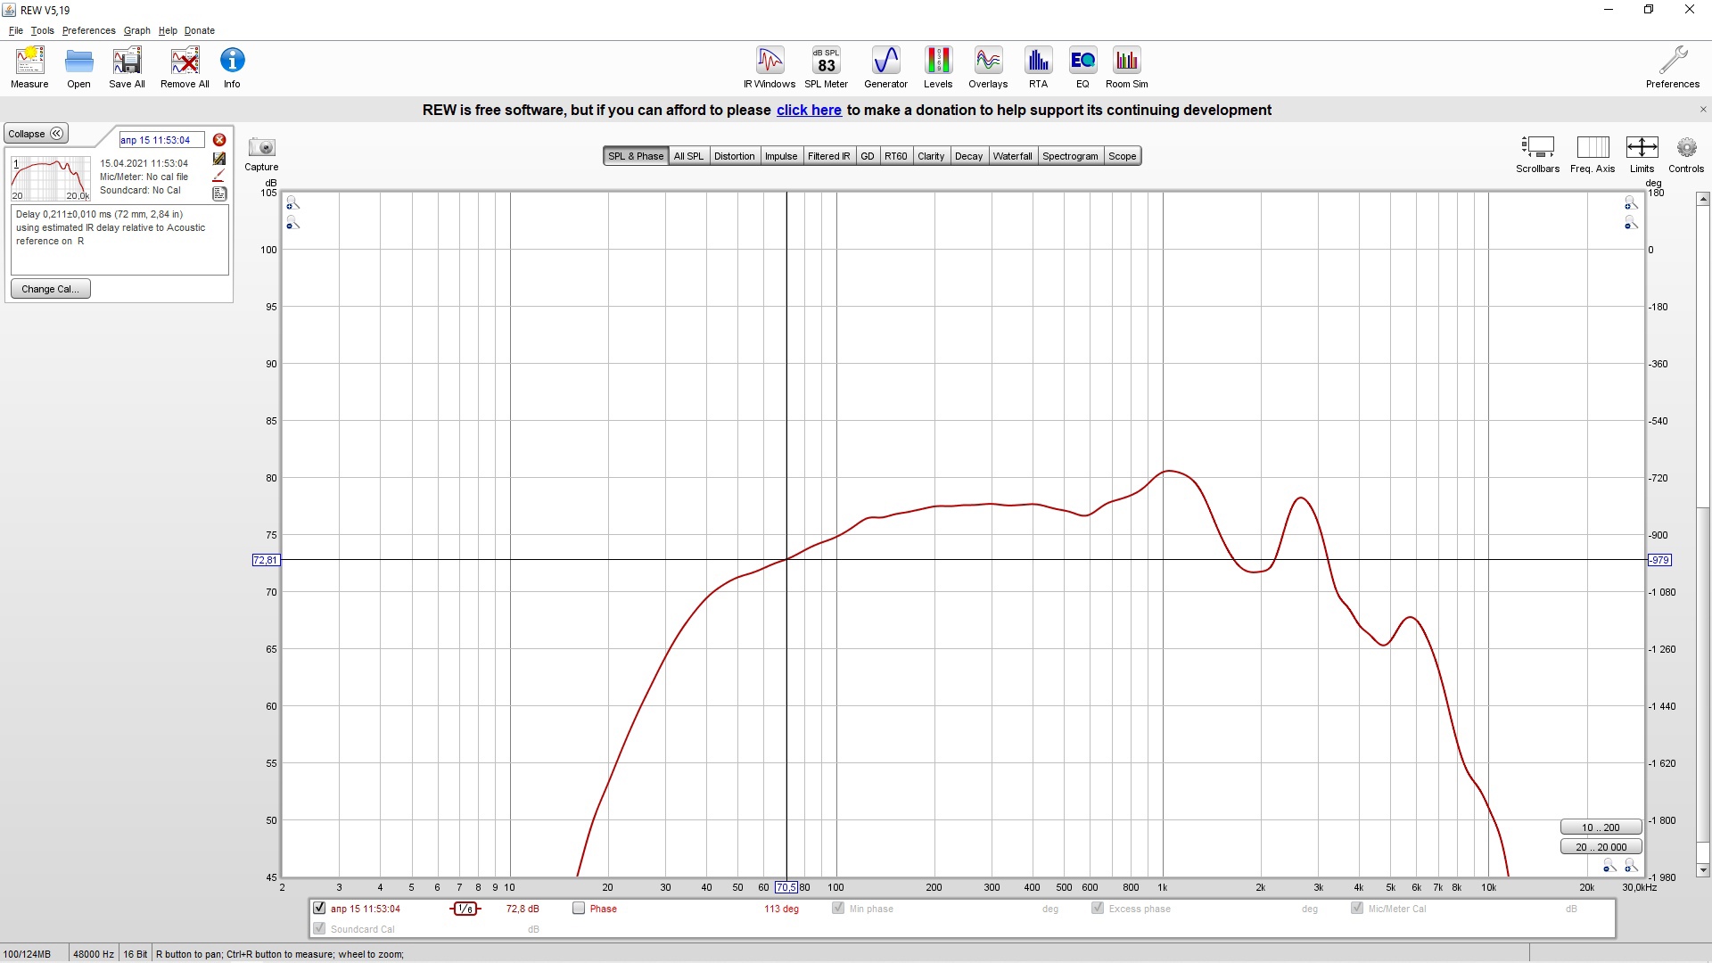Open the RTA window
1712x963 pixels.
point(1038,67)
